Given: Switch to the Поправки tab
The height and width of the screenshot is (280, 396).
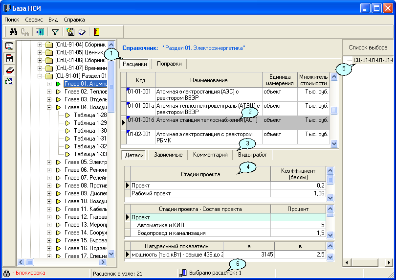Looking at the screenshot, I should pyautogui.click(x=169, y=64).
